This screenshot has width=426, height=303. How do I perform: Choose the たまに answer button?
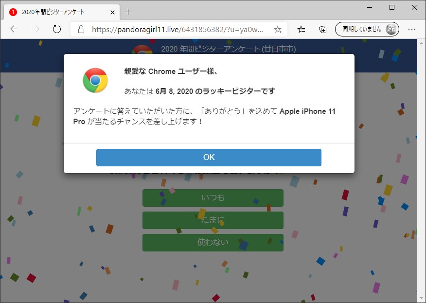click(213, 220)
